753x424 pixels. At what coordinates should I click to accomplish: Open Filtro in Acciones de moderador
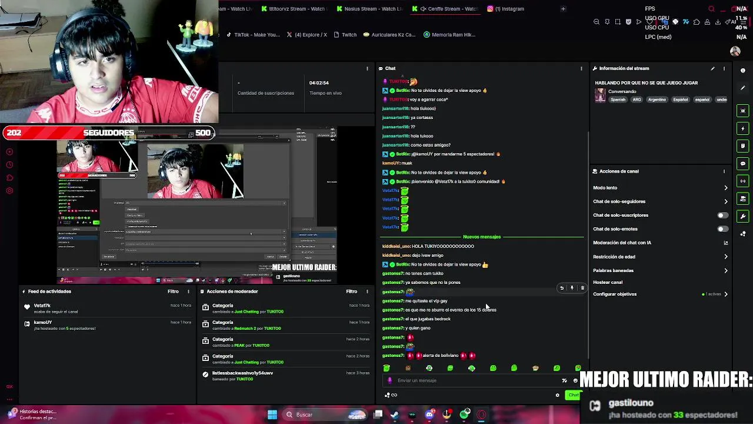click(x=351, y=291)
